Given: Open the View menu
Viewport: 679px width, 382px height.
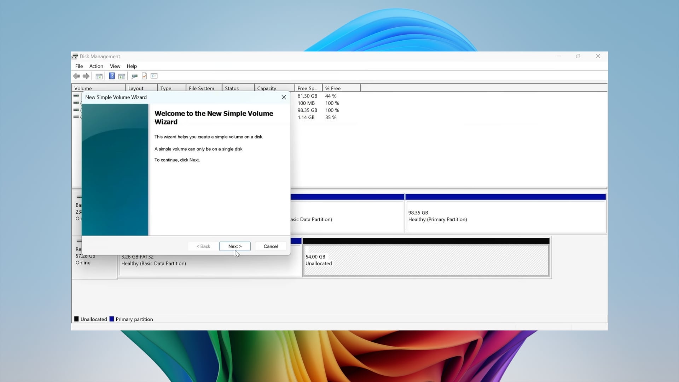Looking at the screenshot, I should click(115, 66).
